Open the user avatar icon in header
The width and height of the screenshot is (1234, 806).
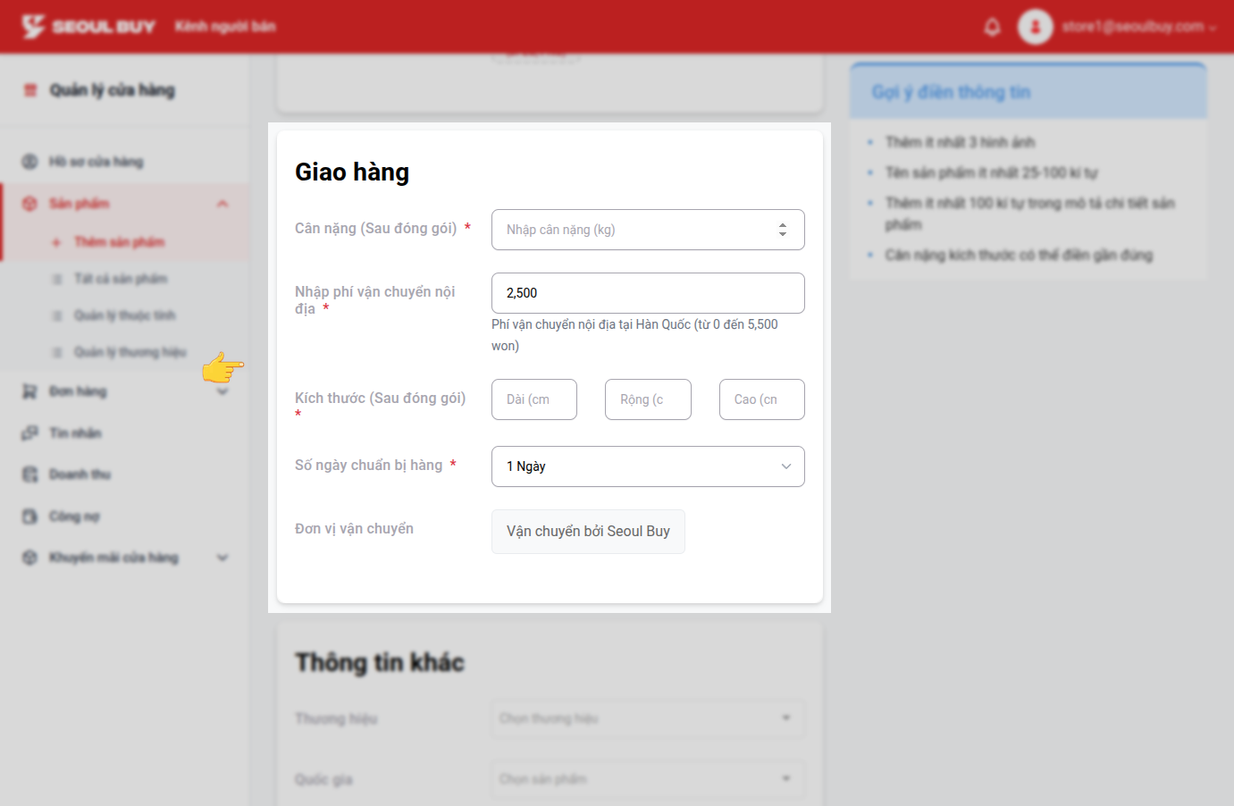coord(1035,27)
